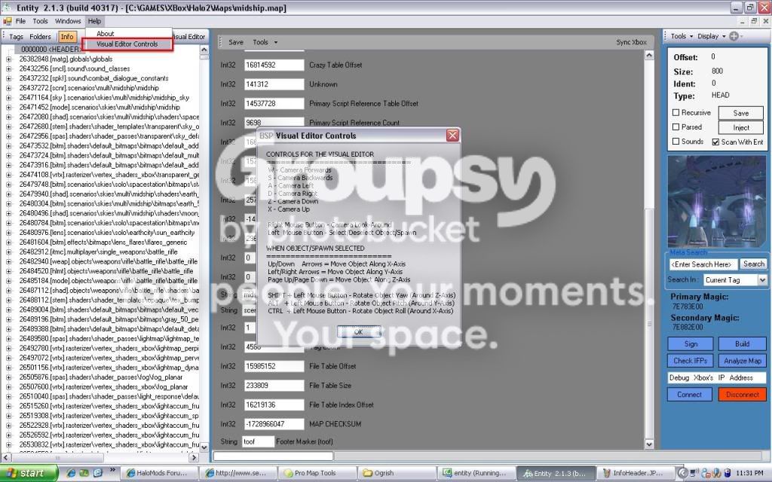
Task: Click center panel scroll-down arrow
Action: click(x=649, y=444)
